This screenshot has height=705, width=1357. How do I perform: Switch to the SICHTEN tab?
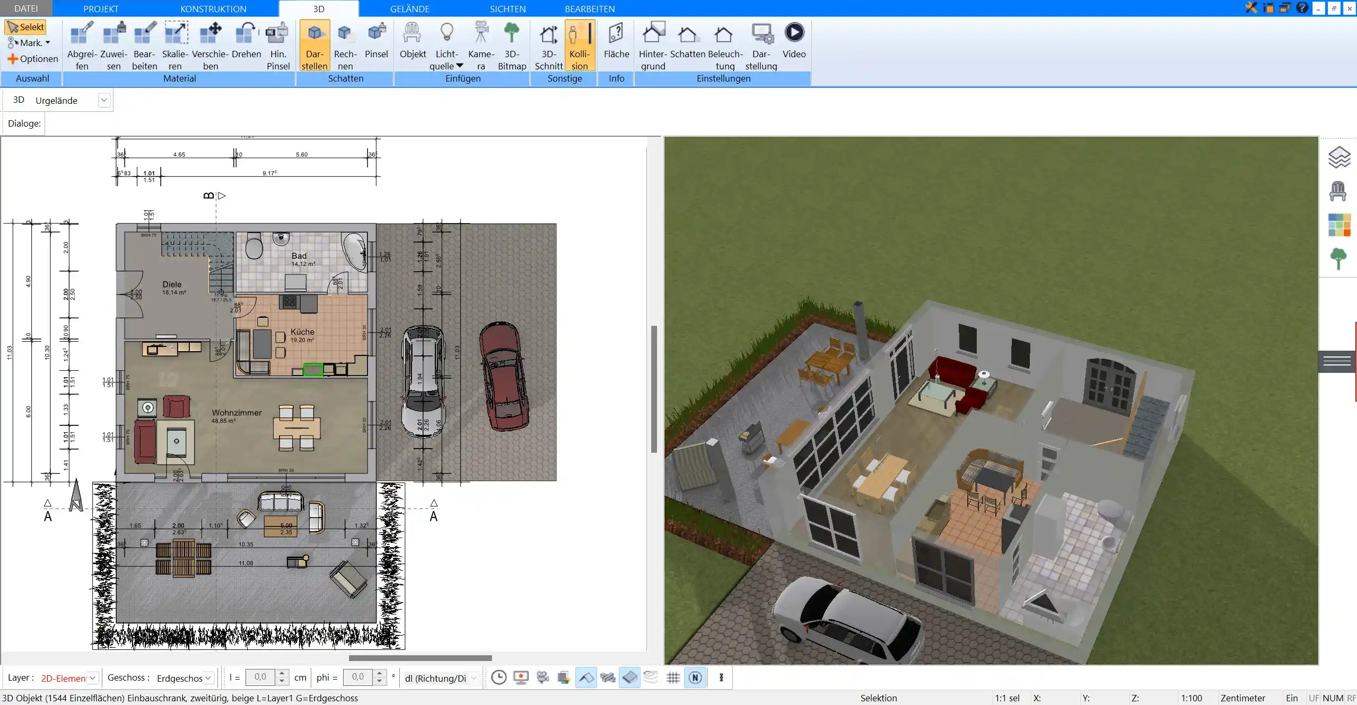click(x=507, y=8)
